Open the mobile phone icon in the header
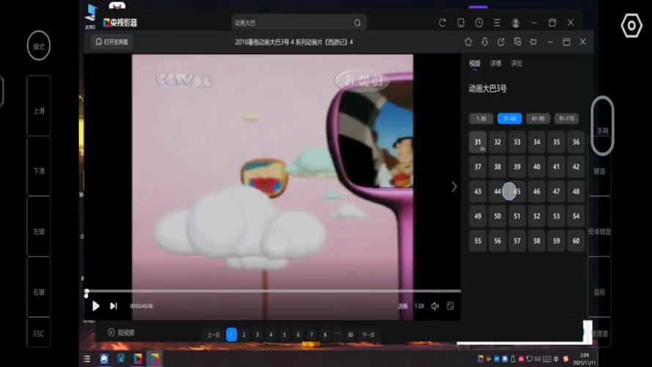The image size is (652, 367). (x=461, y=23)
